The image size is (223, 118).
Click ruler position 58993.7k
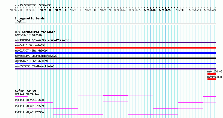135,10
